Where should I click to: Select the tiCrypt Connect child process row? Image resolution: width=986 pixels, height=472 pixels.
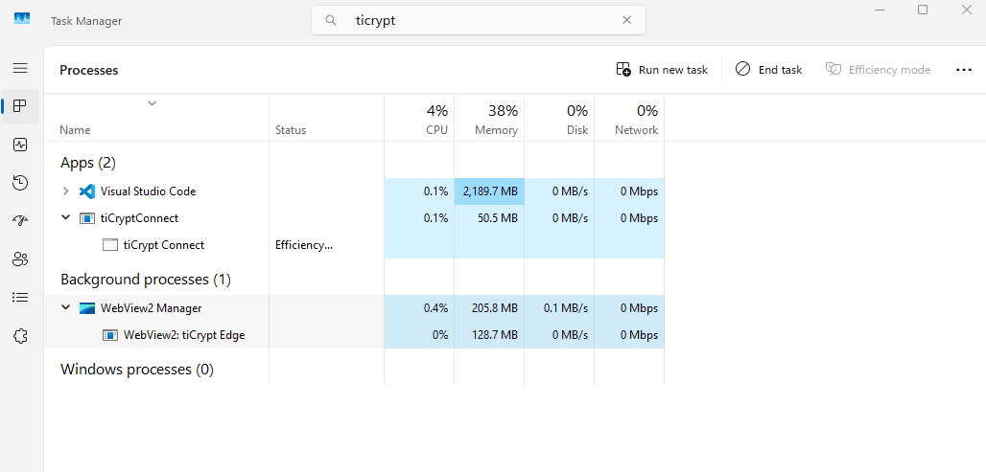[x=163, y=245]
